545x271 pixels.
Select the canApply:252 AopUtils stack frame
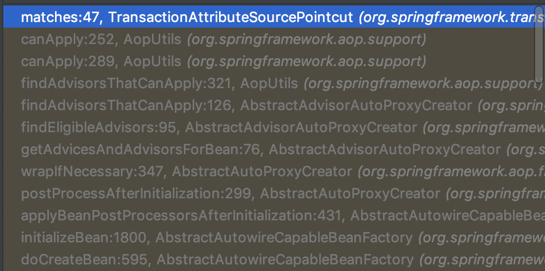[99, 40]
